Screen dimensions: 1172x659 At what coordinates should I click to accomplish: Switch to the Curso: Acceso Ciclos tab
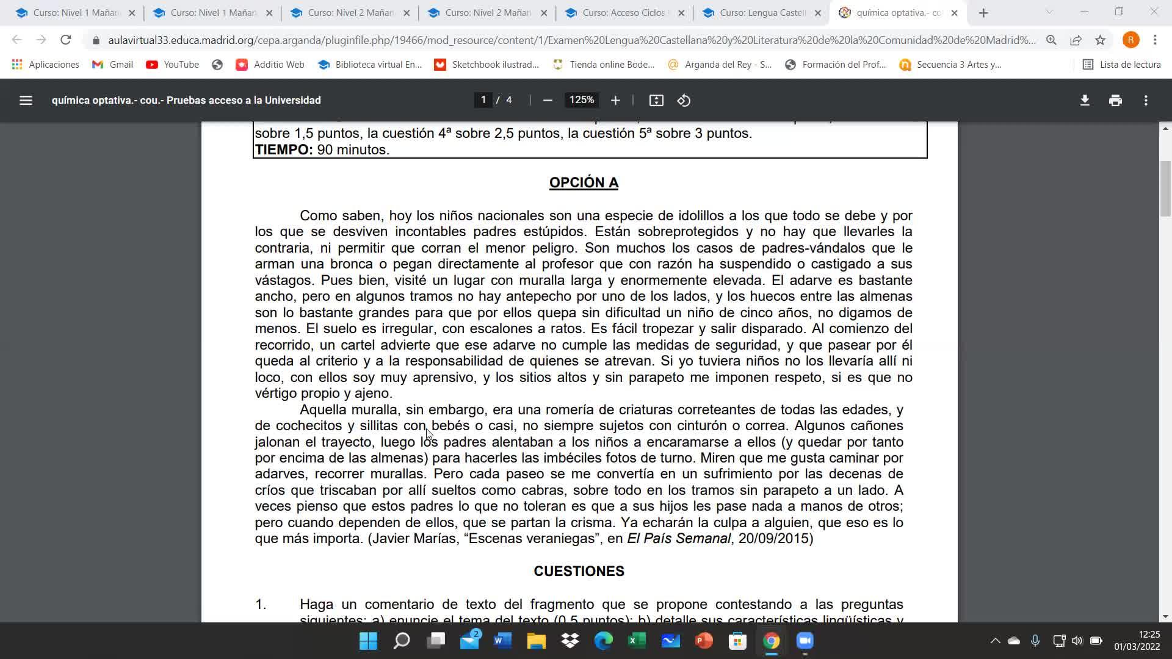tap(623, 13)
